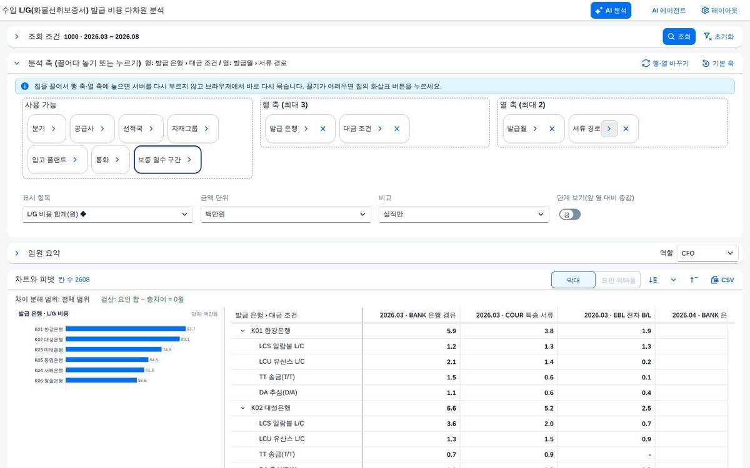
Task: Move 입고 플랜트 chip with its arrow
Action: pyautogui.click(x=74, y=160)
